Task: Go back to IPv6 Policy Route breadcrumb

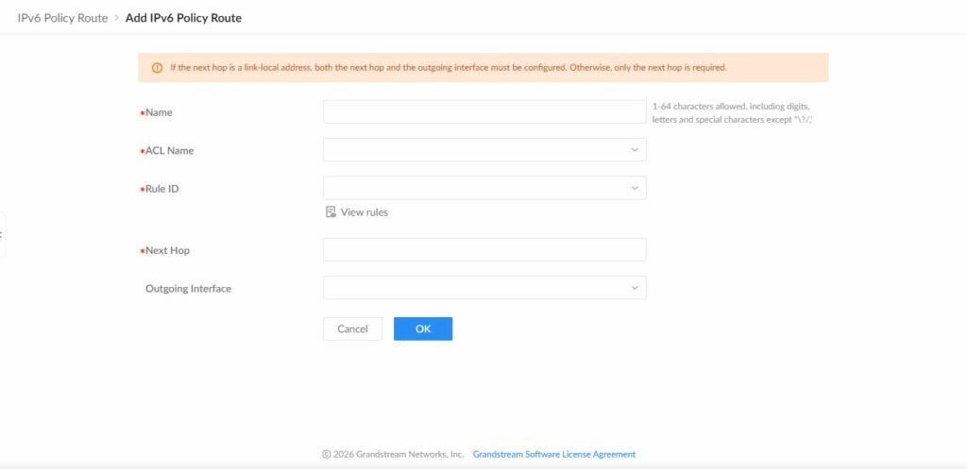Action: (62, 18)
